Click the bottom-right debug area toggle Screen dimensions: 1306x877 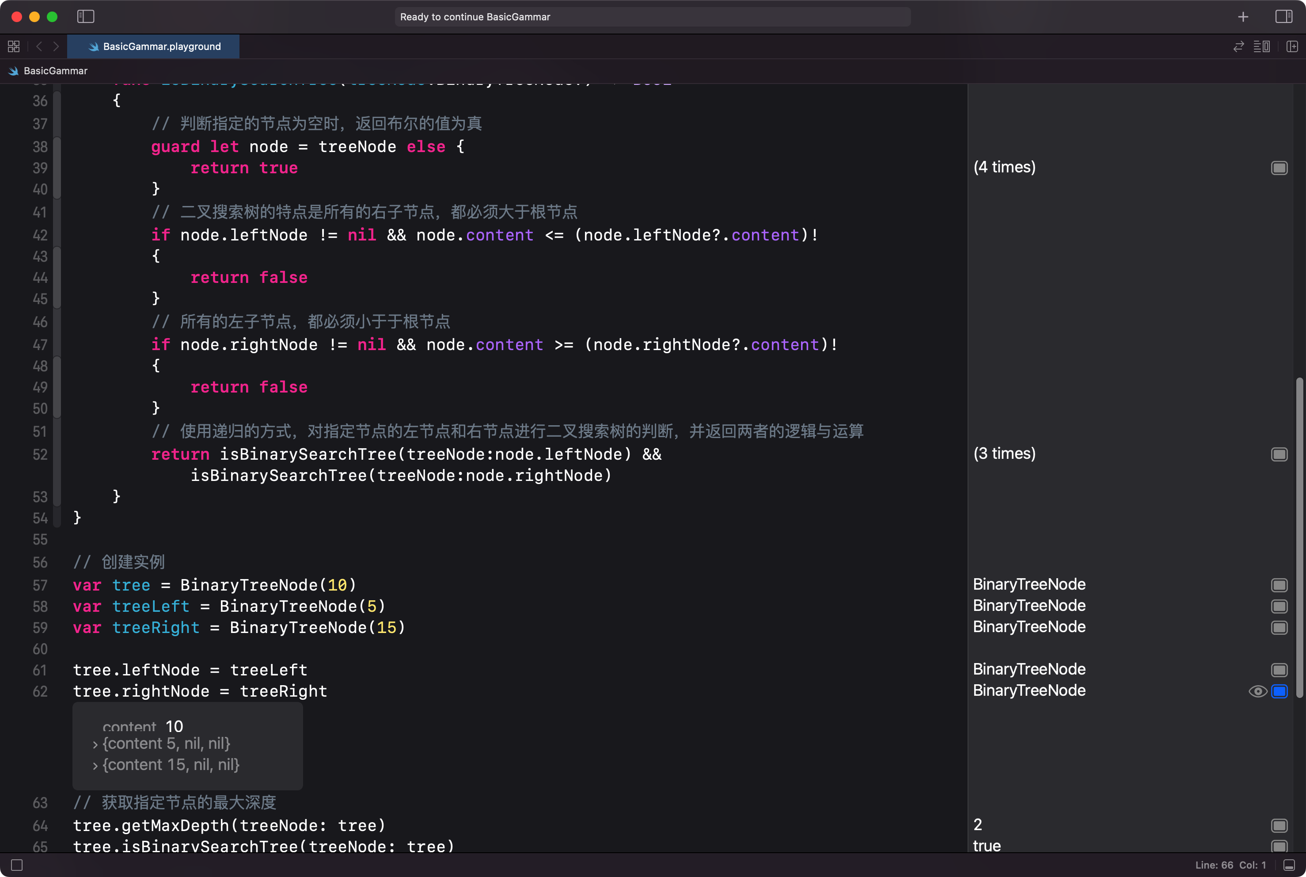click(x=1289, y=865)
